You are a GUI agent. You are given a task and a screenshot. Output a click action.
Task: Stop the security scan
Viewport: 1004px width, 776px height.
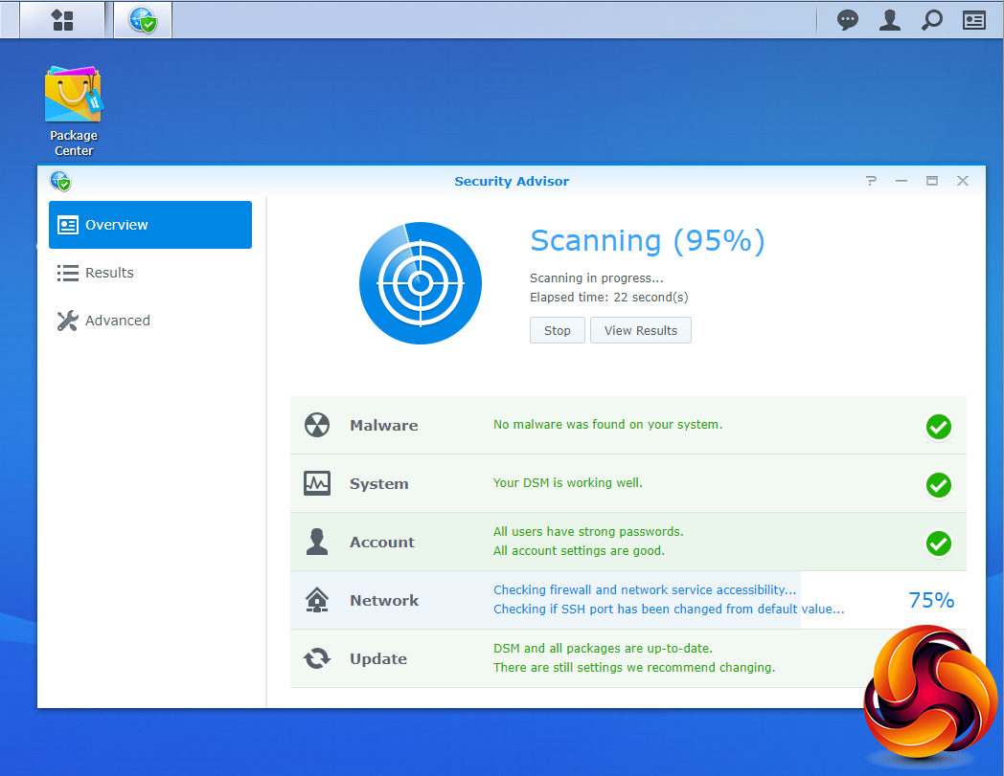(557, 330)
